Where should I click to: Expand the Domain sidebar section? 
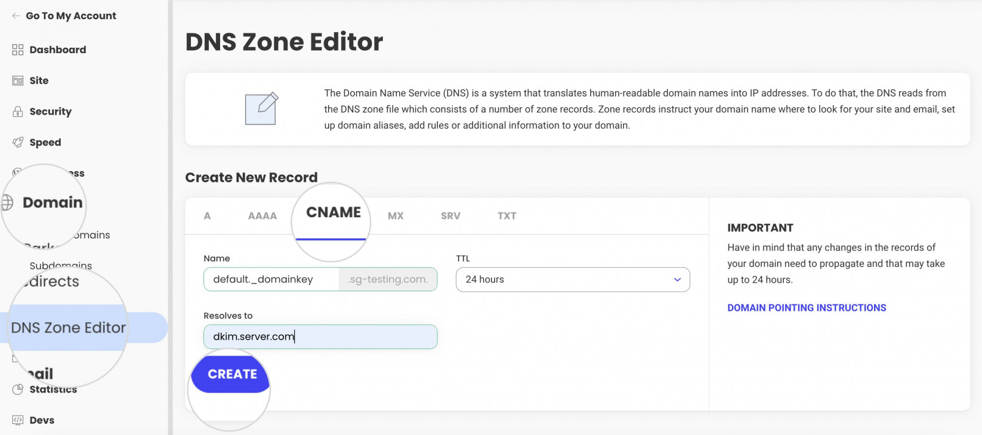[53, 203]
